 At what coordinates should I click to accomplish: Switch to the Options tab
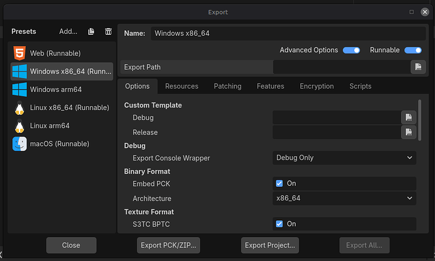[x=137, y=86]
